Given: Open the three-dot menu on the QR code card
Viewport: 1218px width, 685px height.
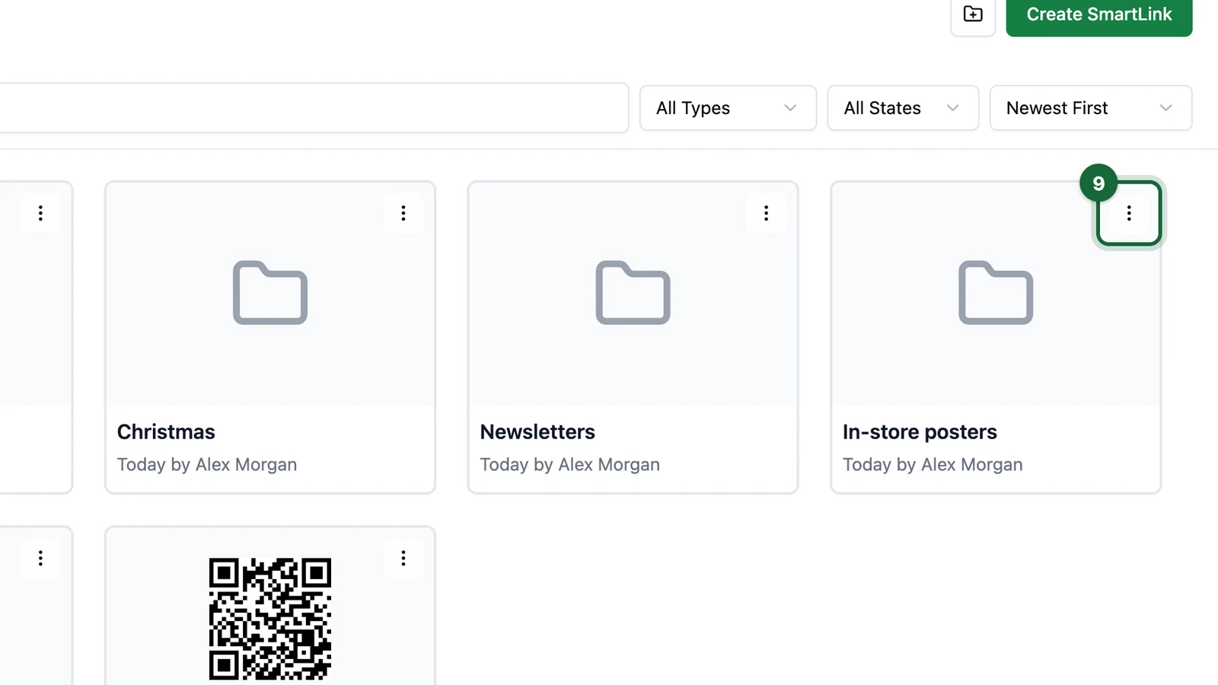Looking at the screenshot, I should click(x=403, y=559).
